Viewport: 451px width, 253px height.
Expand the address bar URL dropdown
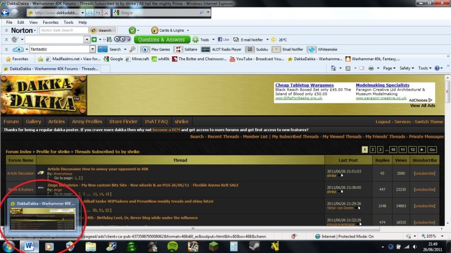[82, 13]
